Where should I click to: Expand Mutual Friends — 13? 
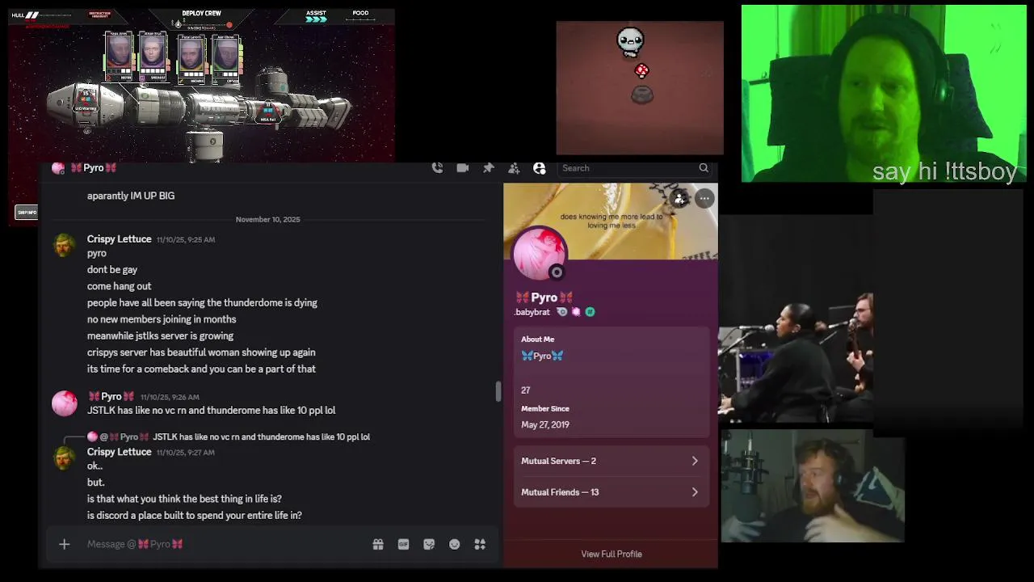(x=611, y=492)
